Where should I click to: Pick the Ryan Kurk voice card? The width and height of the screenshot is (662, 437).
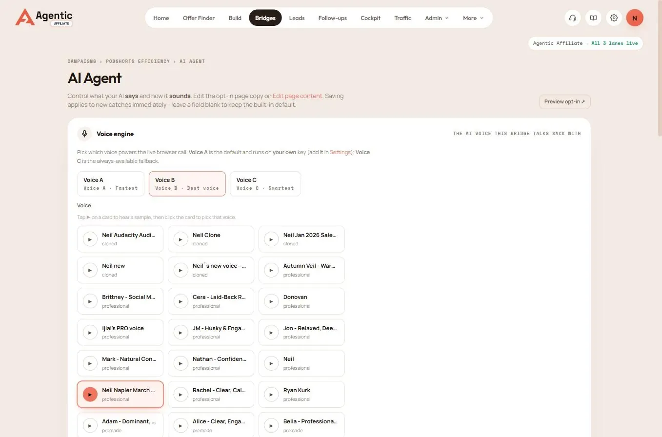(301, 395)
